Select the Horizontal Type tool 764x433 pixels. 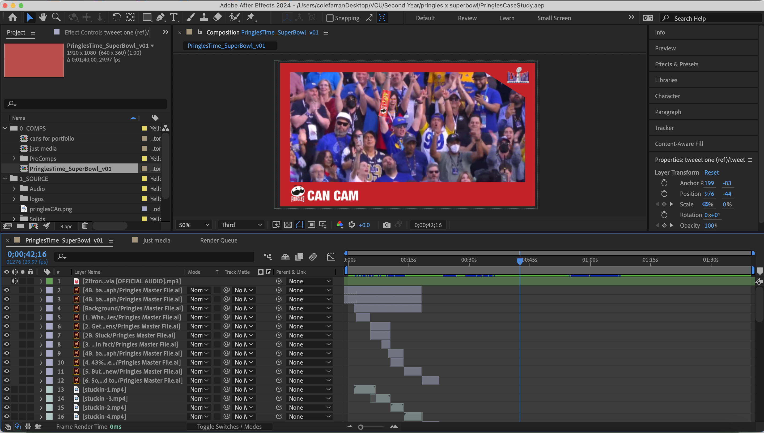tap(173, 17)
